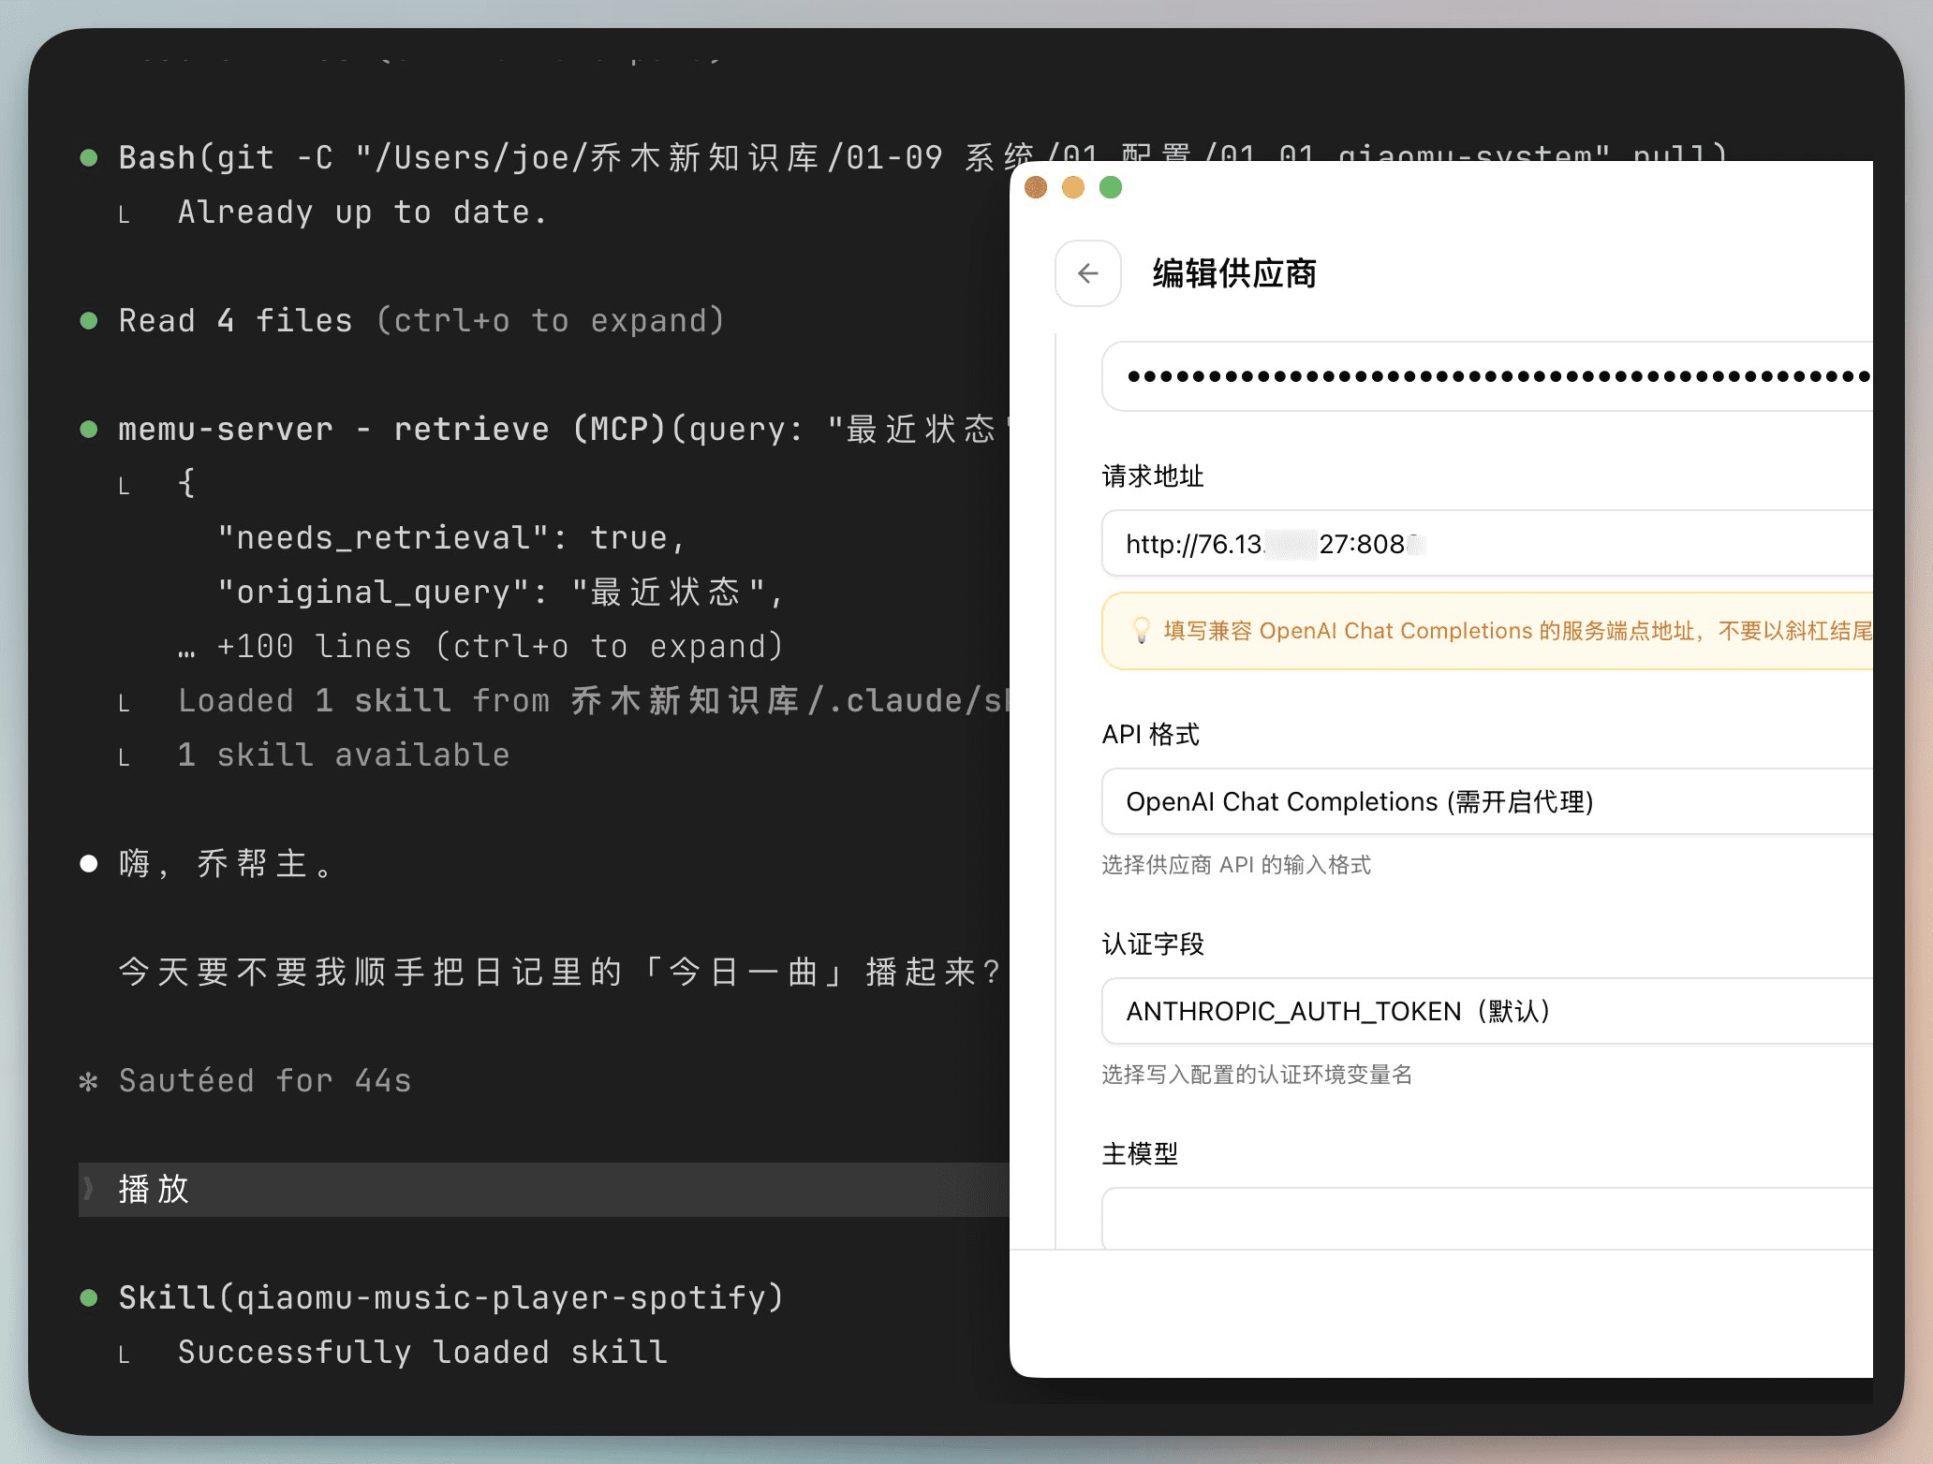The width and height of the screenshot is (1933, 1464).
Task: Click the red close window dot
Action: (x=1036, y=187)
